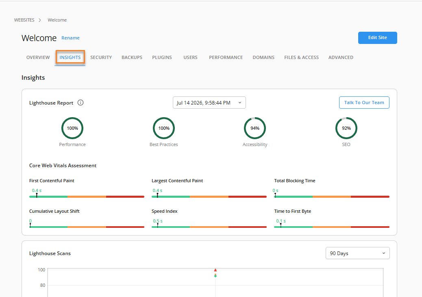Image resolution: width=422 pixels, height=297 pixels.
Task: Switch to the SECURITY tab
Action: (101, 57)
